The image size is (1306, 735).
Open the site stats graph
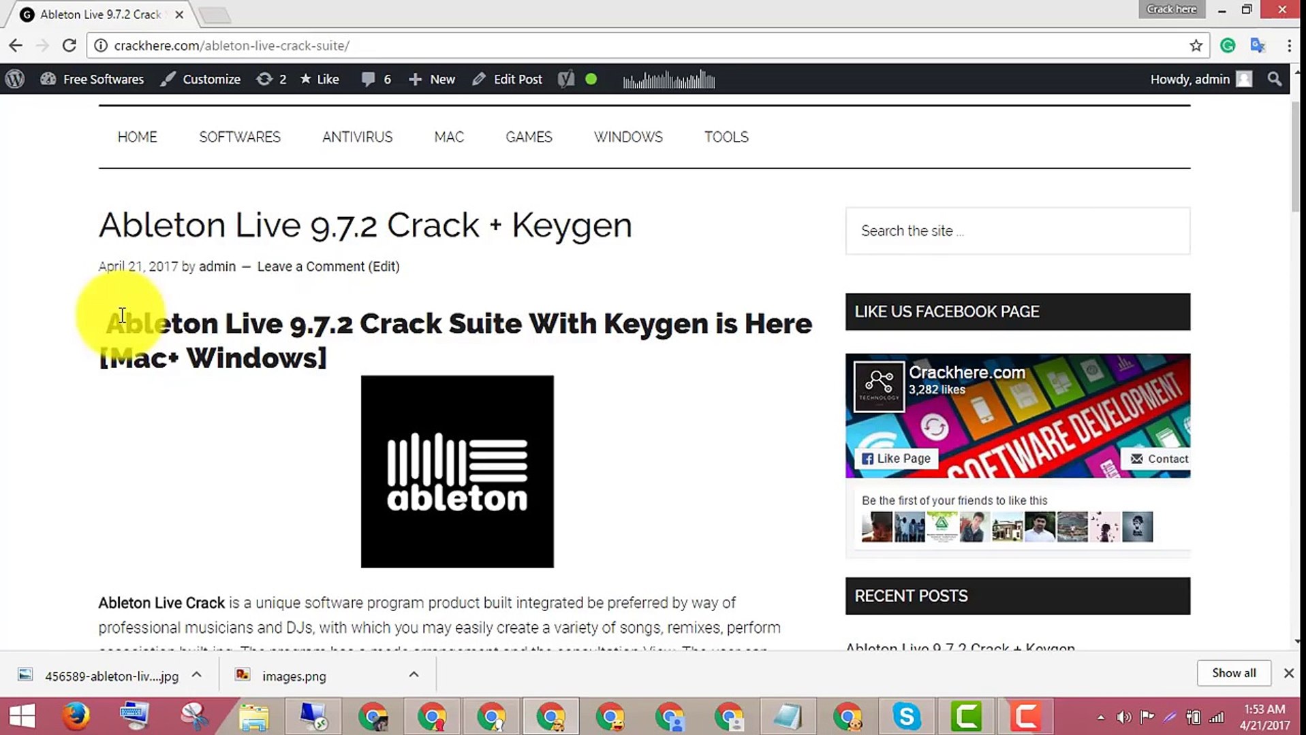(669, 80)
